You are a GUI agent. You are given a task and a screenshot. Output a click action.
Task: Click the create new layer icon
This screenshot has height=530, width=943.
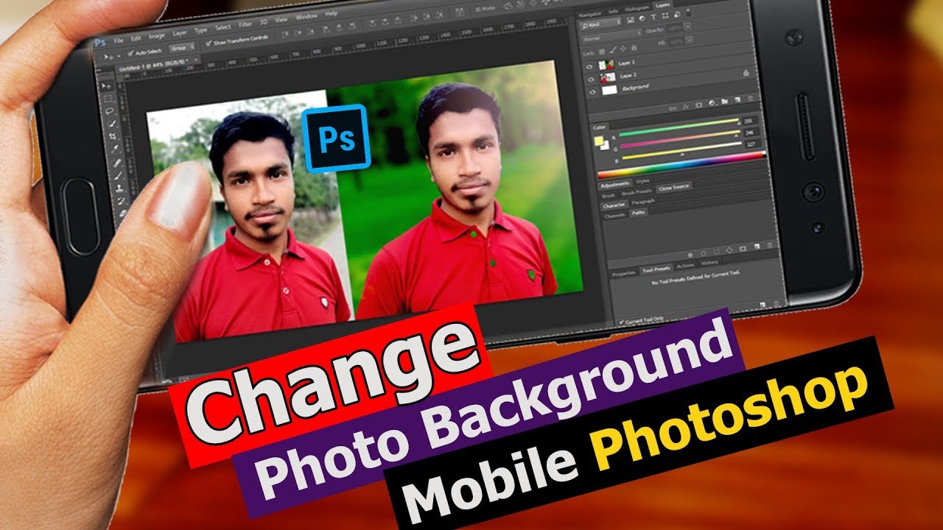pos(737,99)
